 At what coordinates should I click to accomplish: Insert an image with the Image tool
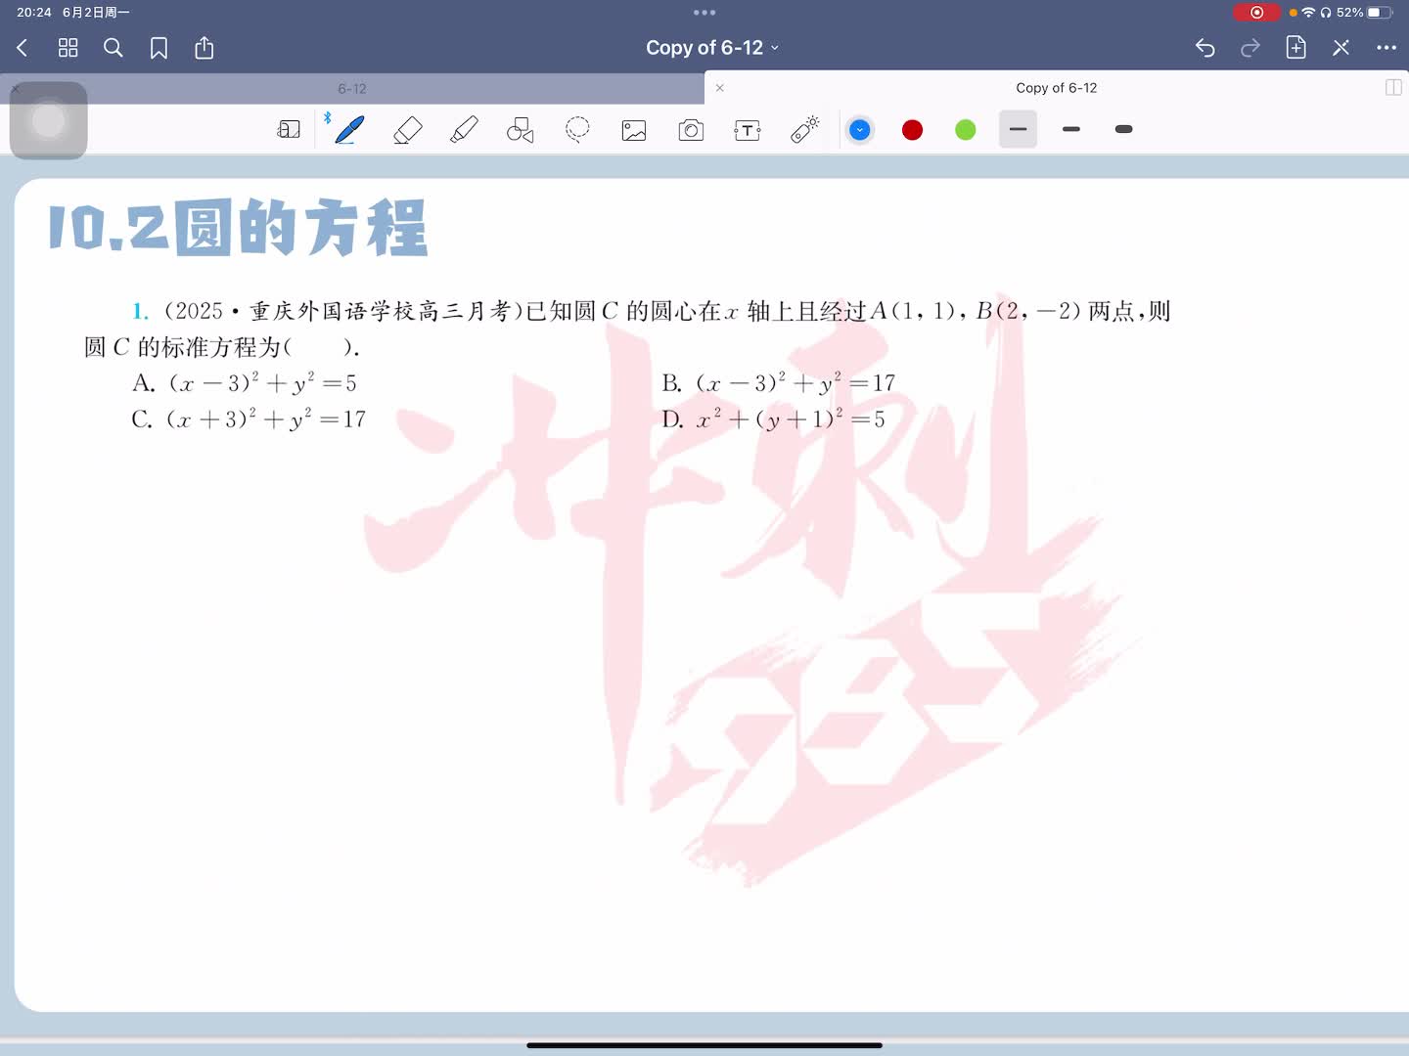[x=634, y=130]
